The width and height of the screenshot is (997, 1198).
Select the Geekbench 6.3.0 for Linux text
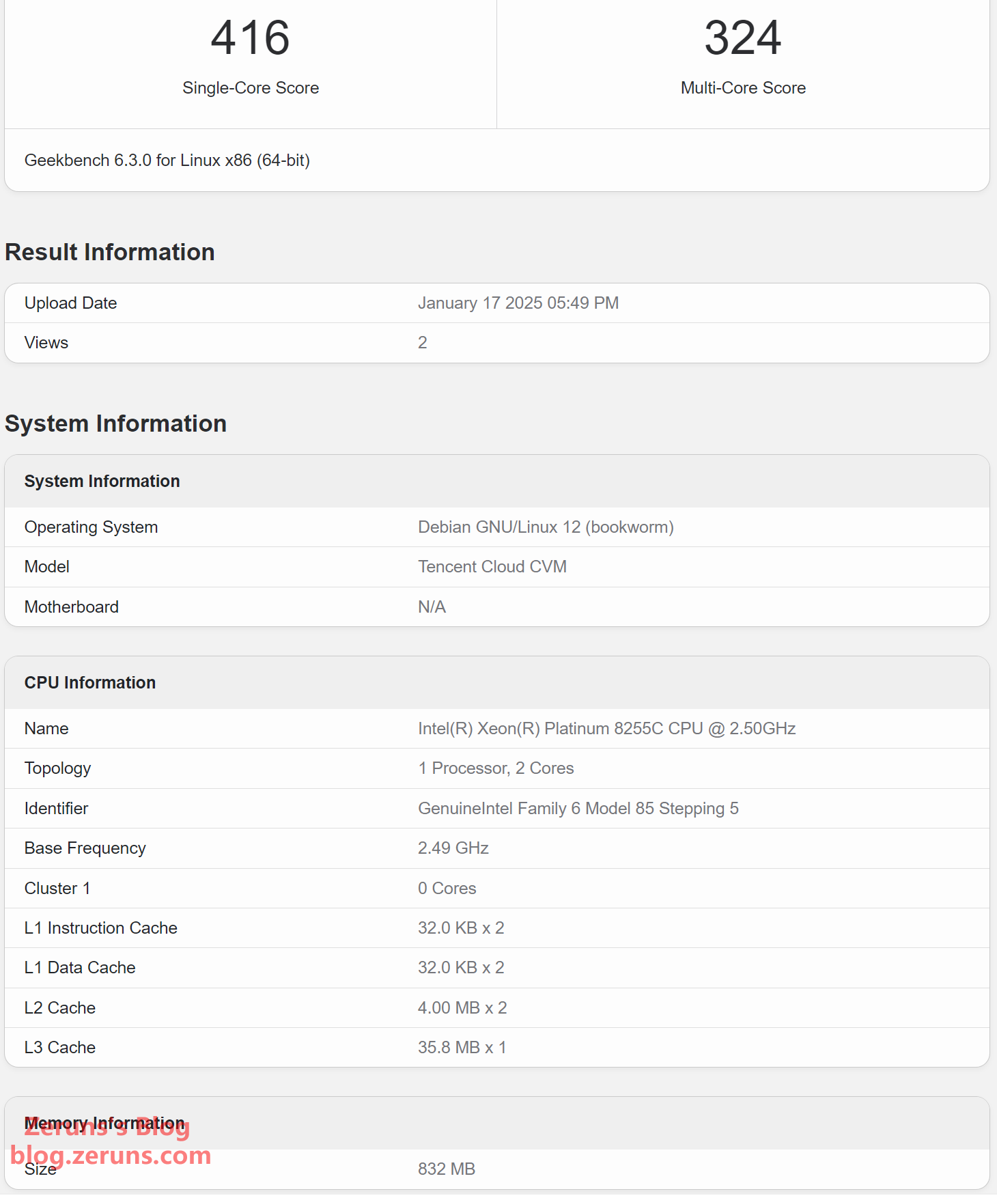coord(167,161)
